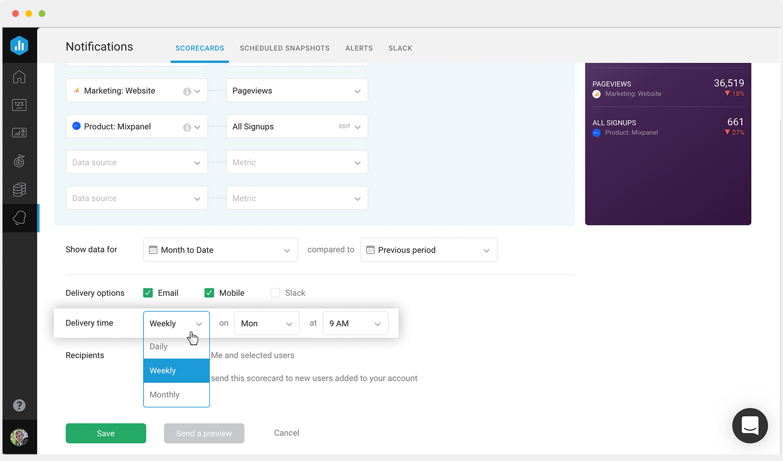The width and height of the screenshot is (783, 461).
Task: Switch to Scorecards tab
Action: coord(200,48)
